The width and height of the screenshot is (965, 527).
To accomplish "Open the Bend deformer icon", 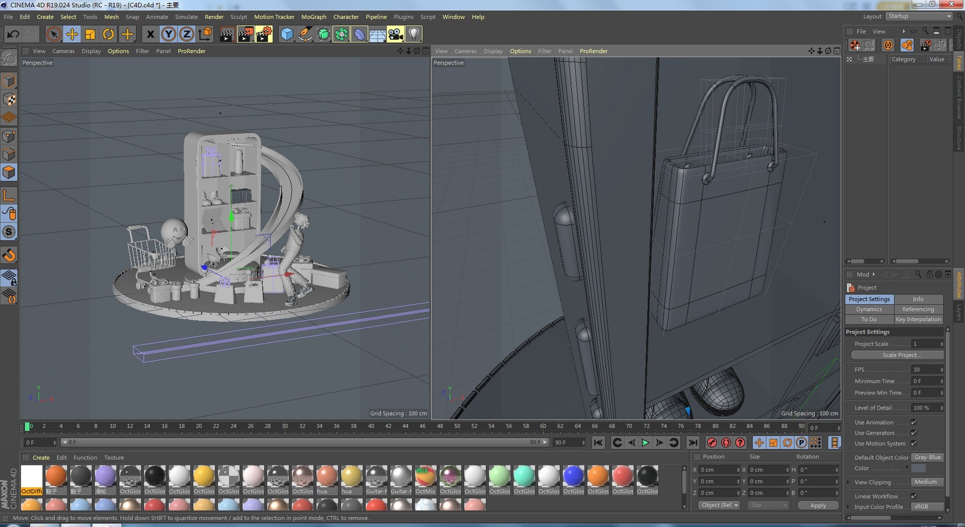I will (359, 34).
